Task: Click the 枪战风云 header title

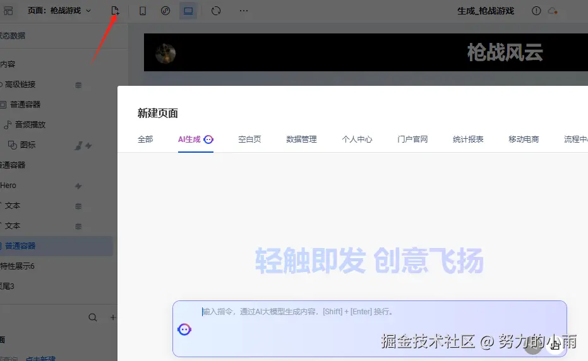Action: [x=505, y=52]
